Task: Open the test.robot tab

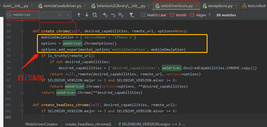Action: coord(257,6)
